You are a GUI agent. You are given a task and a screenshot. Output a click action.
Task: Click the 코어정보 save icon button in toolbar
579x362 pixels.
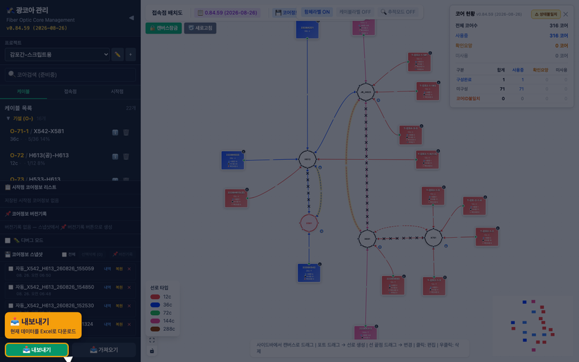click(x=286, y=12)
